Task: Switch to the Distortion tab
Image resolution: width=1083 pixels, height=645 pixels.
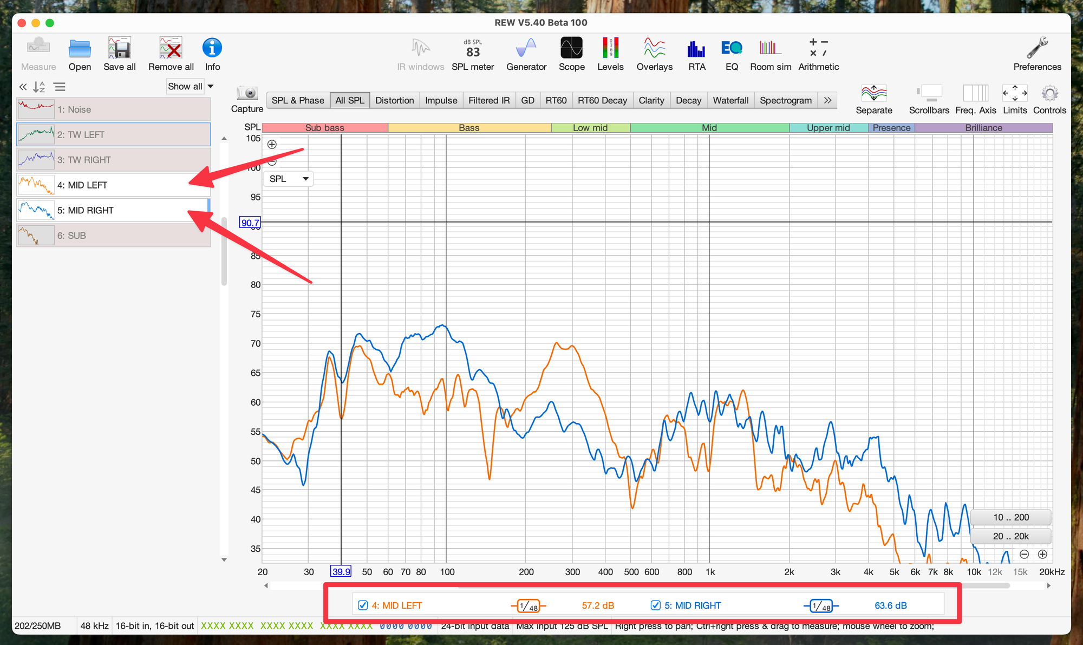Action: [394, 100]
